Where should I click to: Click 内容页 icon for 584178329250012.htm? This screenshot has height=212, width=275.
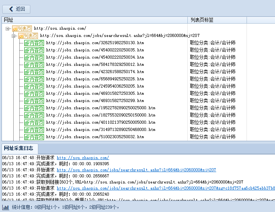(34, 65)
